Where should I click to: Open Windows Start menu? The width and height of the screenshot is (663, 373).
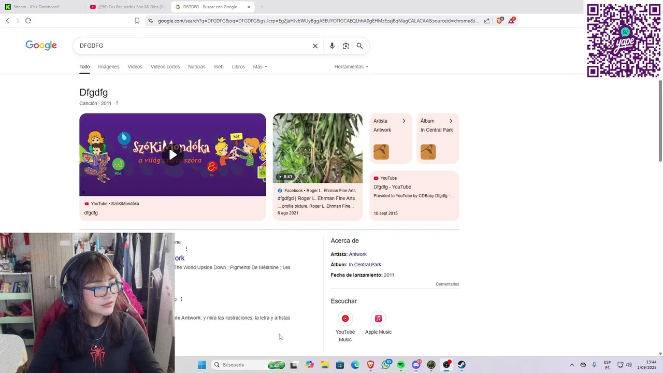[201, 365]
